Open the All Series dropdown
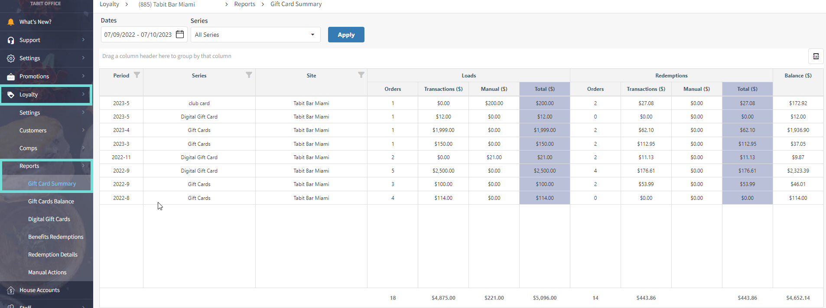 [255, 35]
